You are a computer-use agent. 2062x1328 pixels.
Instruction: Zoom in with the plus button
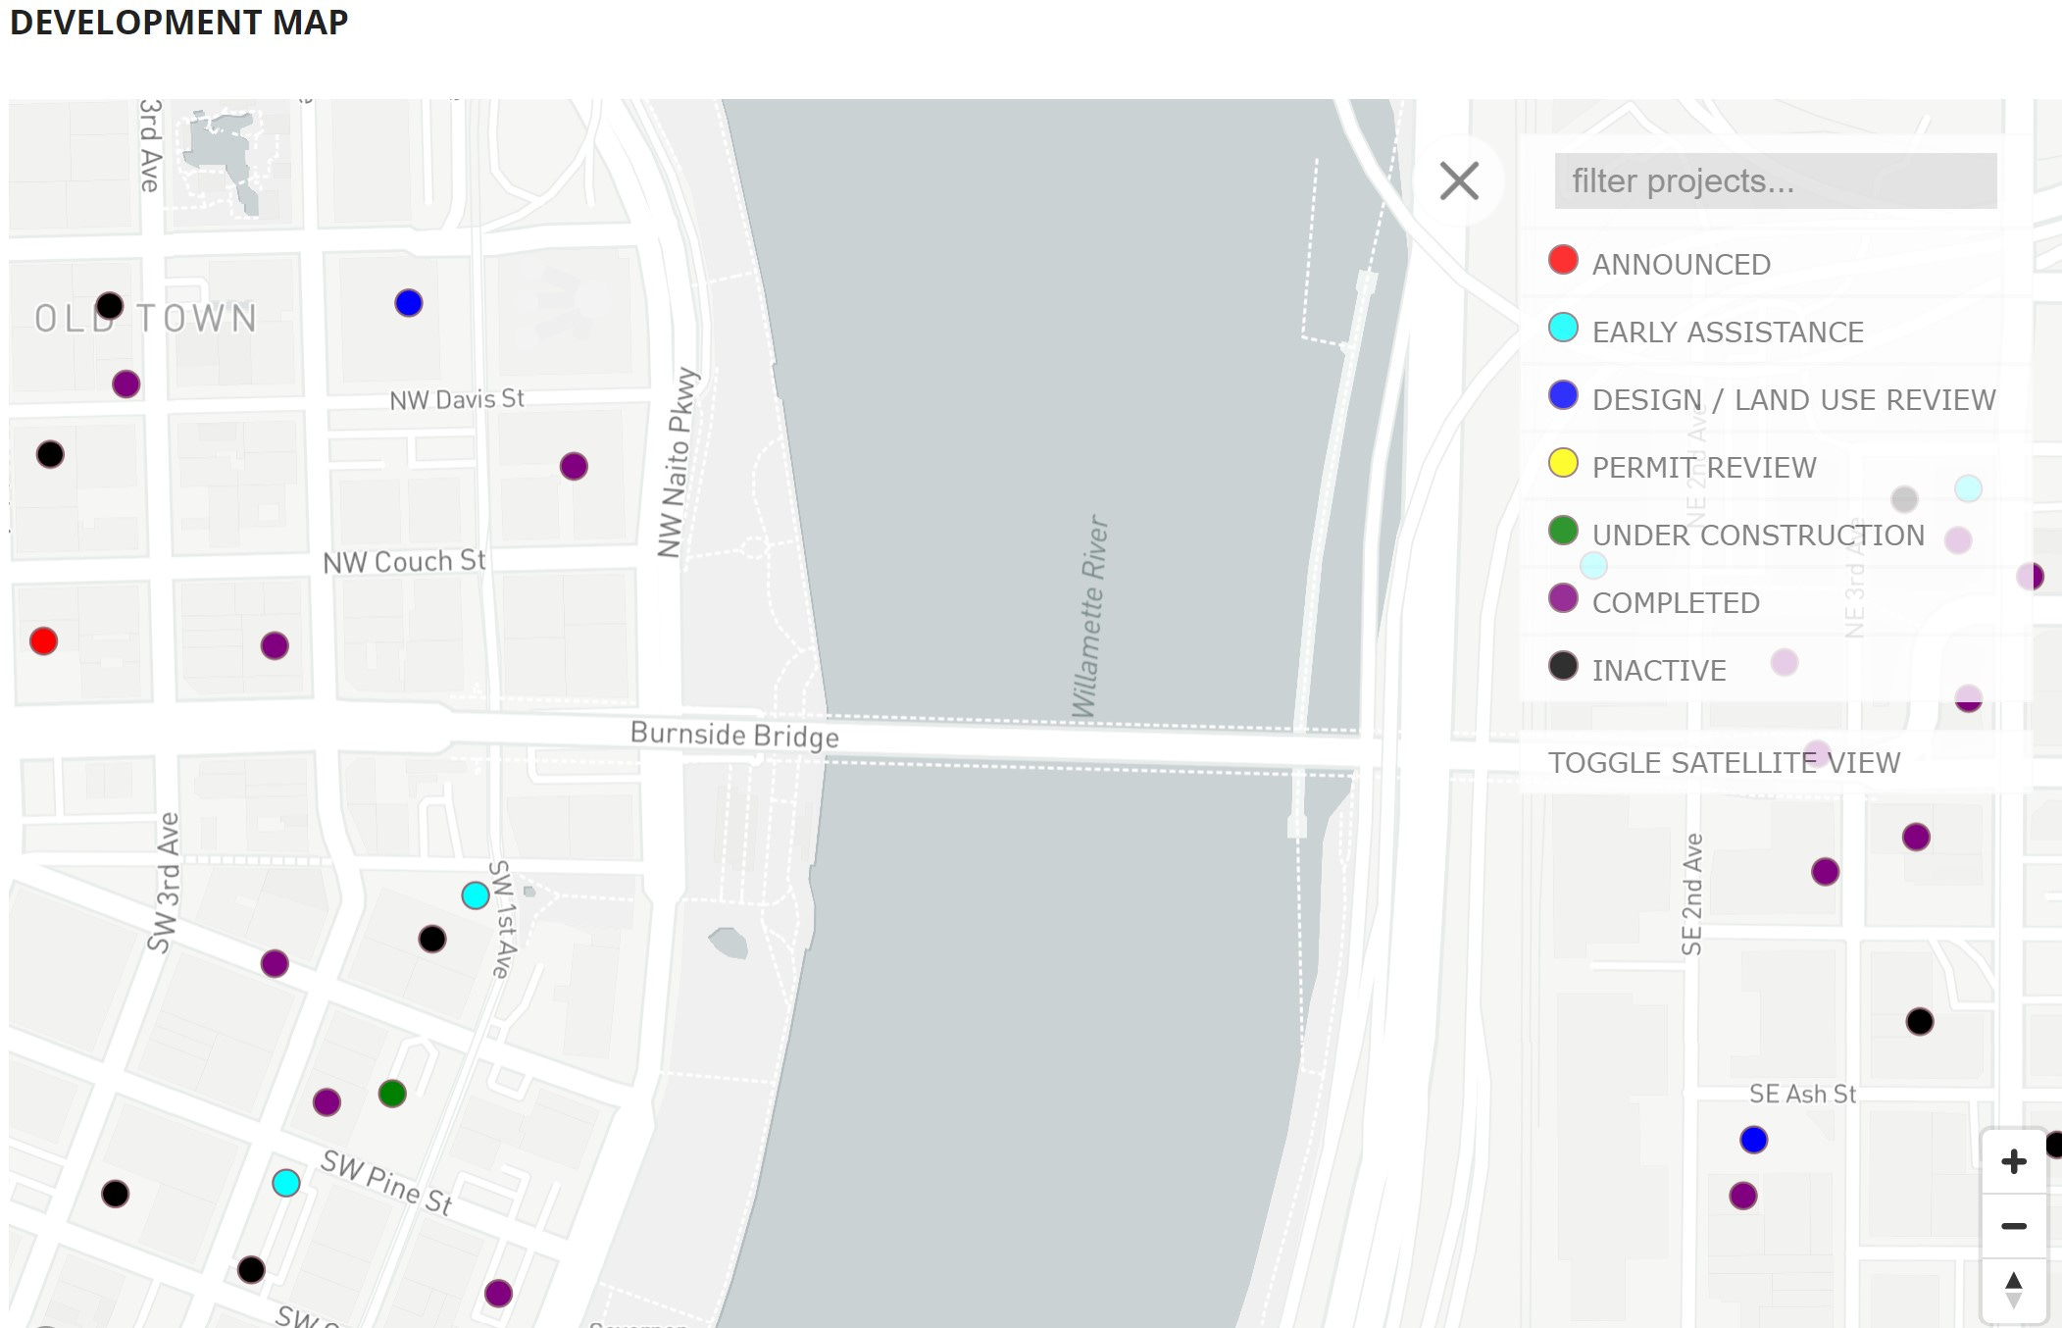click(x=2013, y=1162)
